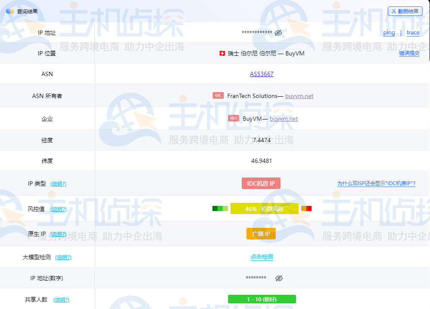Viewport: 430px width, 309px height.
Task: Toggle the eye icon to reveal IP 地址
Action: coord(278,32)
